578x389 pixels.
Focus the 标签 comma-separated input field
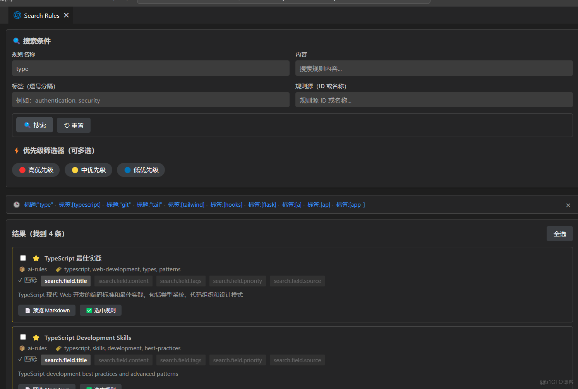[151, 100]
